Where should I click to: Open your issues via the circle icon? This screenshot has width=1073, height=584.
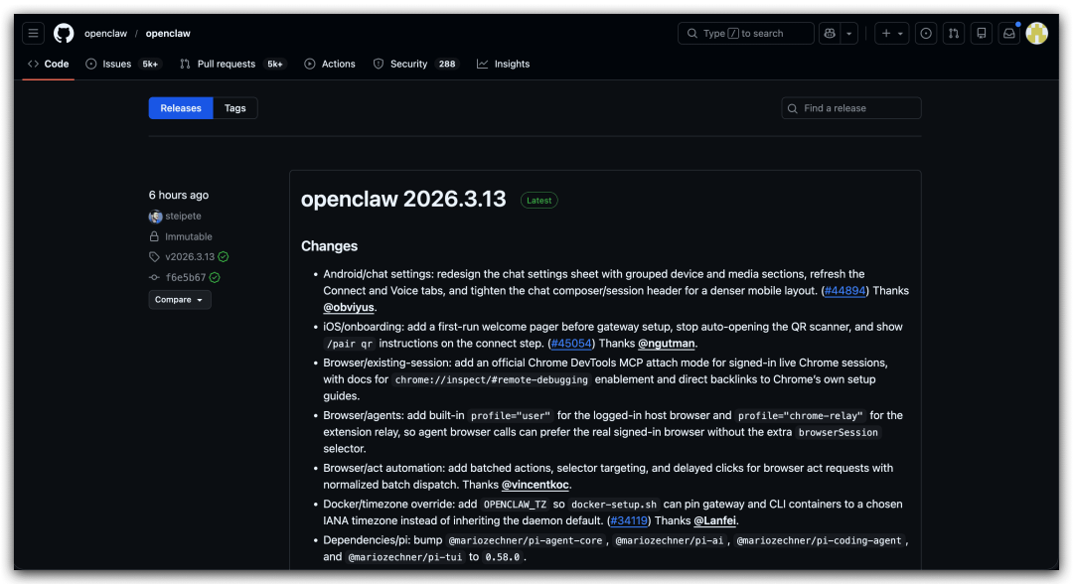point(925,33)
